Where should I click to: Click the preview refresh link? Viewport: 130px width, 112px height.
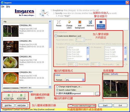pyautogui.click(x=114, y=74)
